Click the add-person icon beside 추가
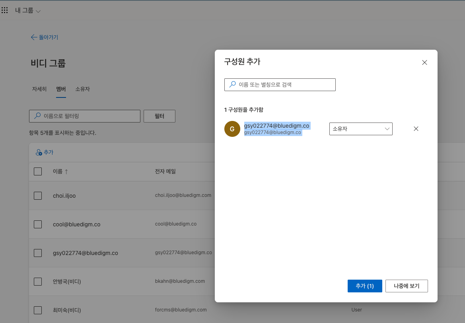This screenshot has width=465, height=323. pyautogui.click(x=39, y=152)
